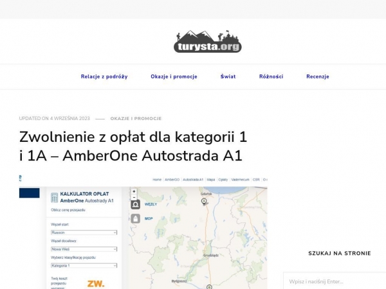Viewport: 386px width, 289px height.
Task: Click the MOP label text
Action: point(149,218)
